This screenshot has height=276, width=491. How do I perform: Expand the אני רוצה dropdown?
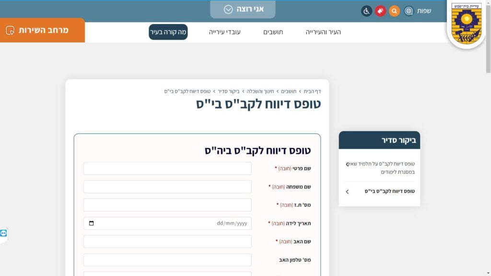(243, 9)
